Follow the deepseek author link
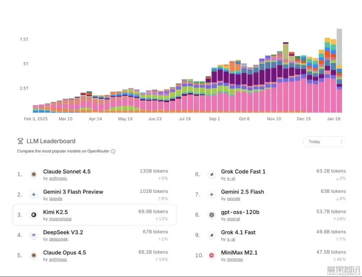Viewport: 362px width, 277px height. 59,239
